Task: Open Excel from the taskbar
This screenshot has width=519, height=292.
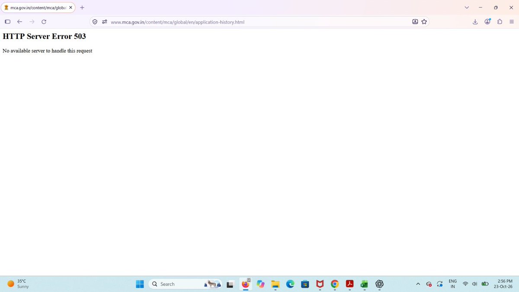Action: [x=364, y=284]
